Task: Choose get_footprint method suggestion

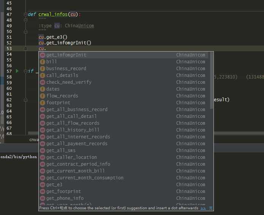Action: pyautogui.click(x=123, y=191)
